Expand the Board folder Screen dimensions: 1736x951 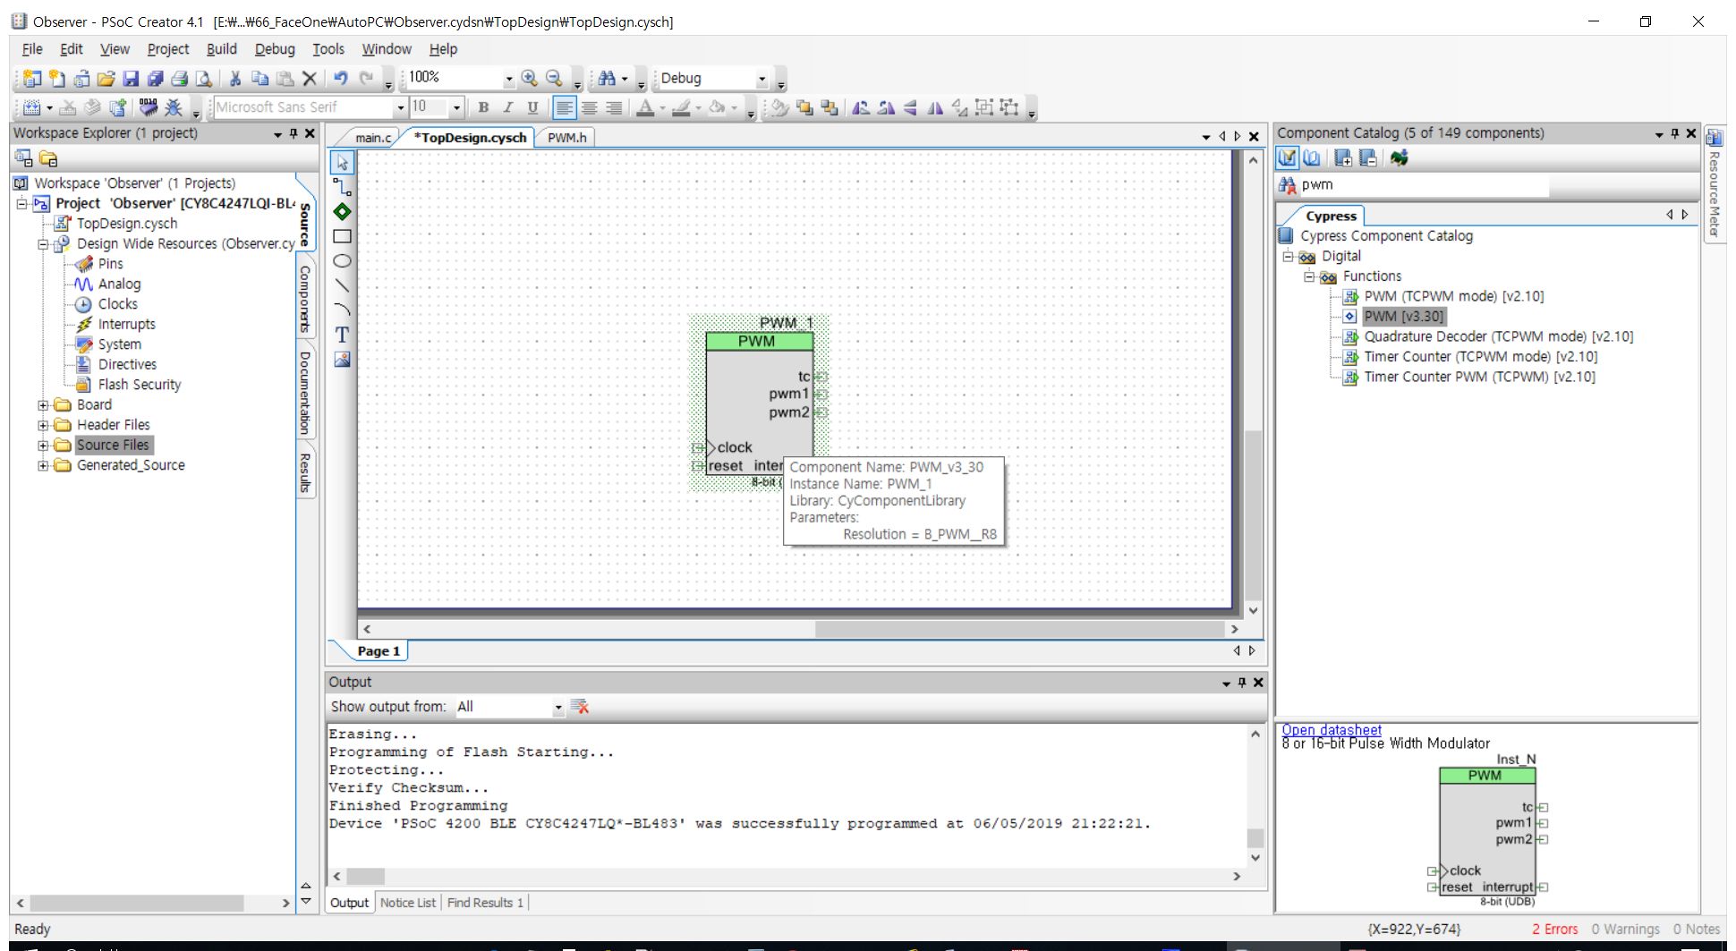[x=43, y=405]
